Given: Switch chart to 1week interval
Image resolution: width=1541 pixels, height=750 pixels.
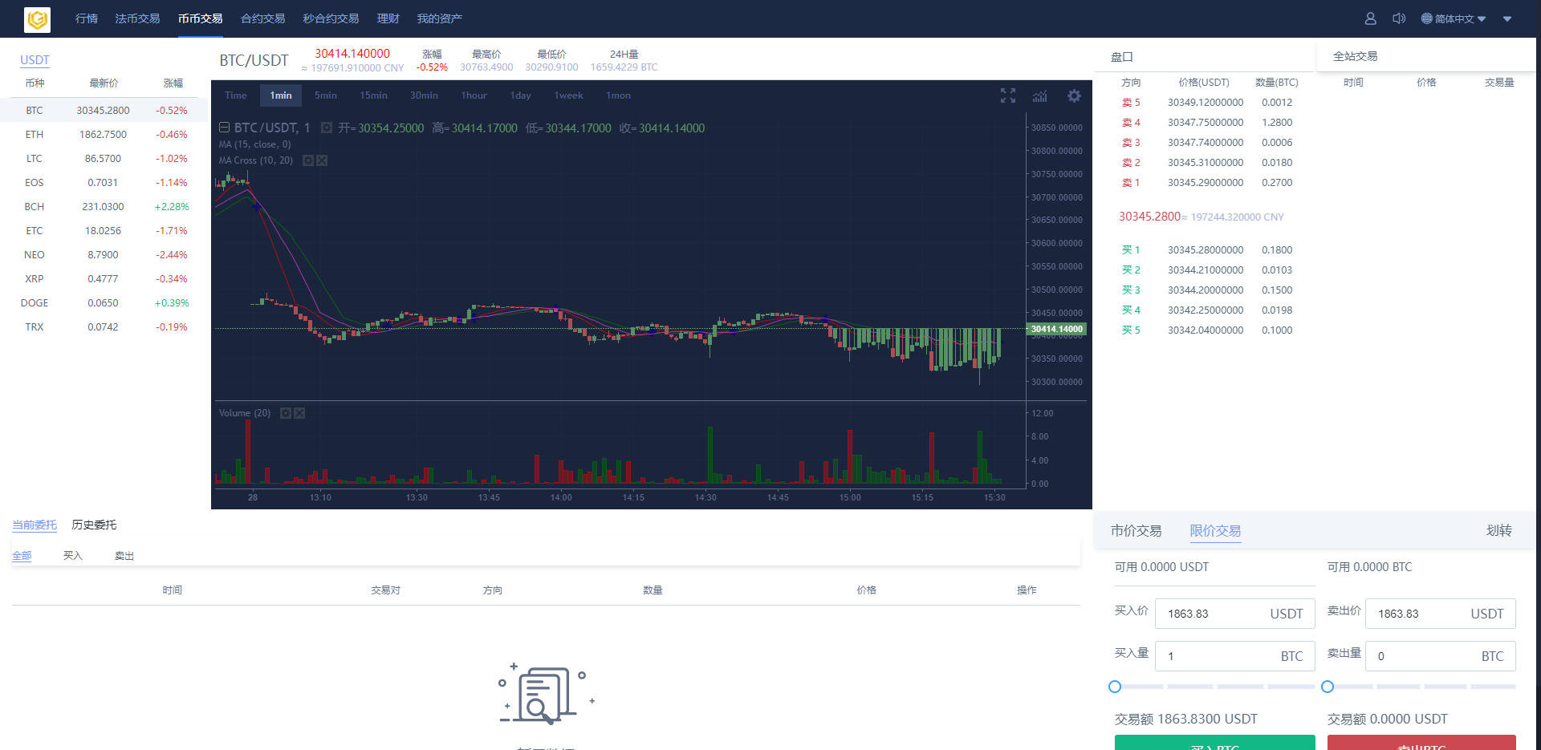Looking at the screenshot, I should point(569,95).
